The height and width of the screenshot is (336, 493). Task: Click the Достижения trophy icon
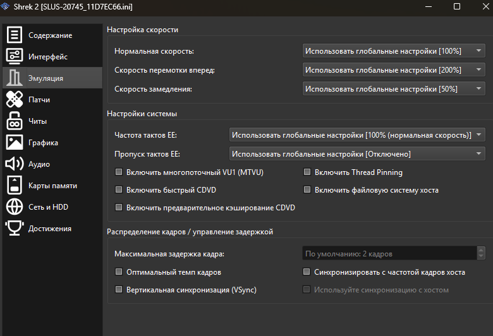coord(15,228)
